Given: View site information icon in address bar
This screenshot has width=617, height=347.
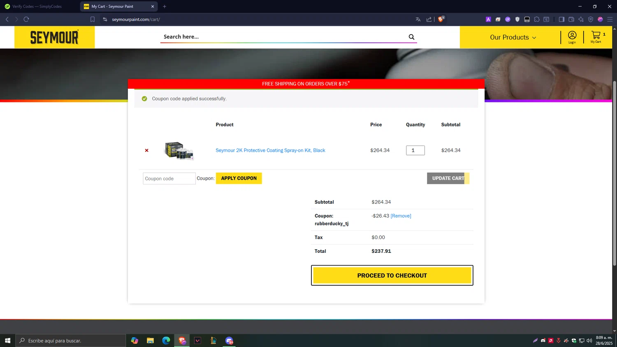Looking at the screenshot, I should tap(105, 19).
